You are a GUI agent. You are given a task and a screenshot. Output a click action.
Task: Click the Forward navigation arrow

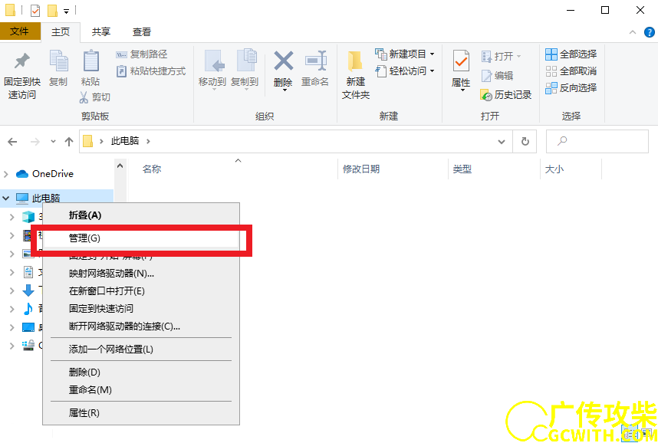pyautogui.click(x=35, y=142)
